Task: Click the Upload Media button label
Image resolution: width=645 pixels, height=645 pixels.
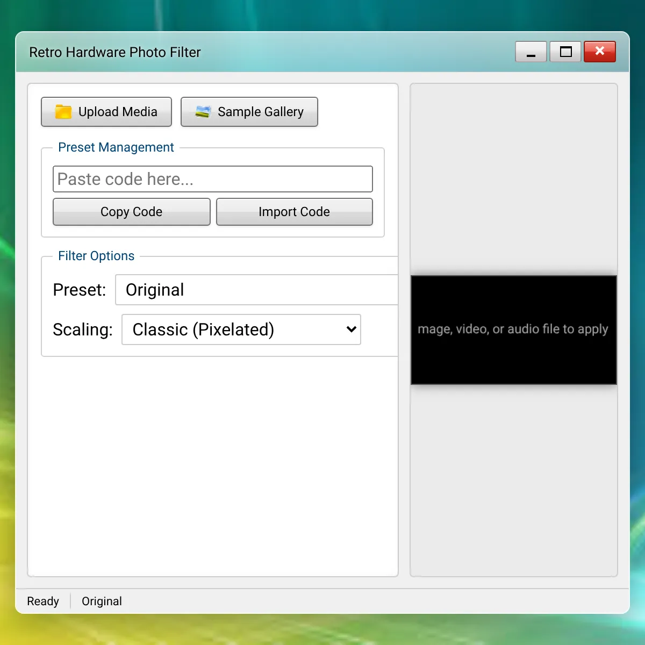Action: pos(118,112)
